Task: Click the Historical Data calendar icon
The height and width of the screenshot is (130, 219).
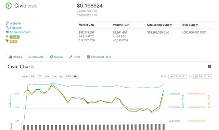Action: (x=88, y=57)
